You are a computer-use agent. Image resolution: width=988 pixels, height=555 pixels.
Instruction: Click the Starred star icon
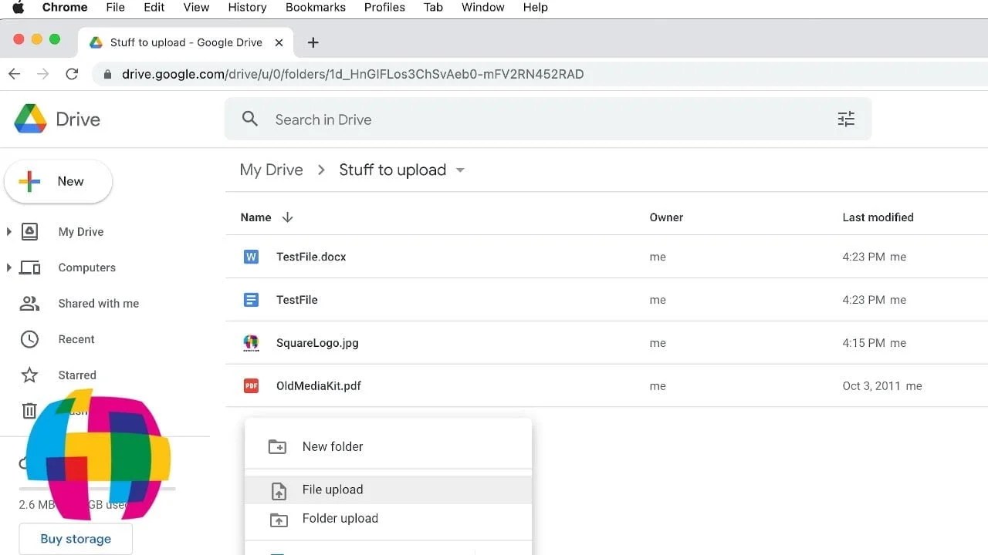[29, 375]
